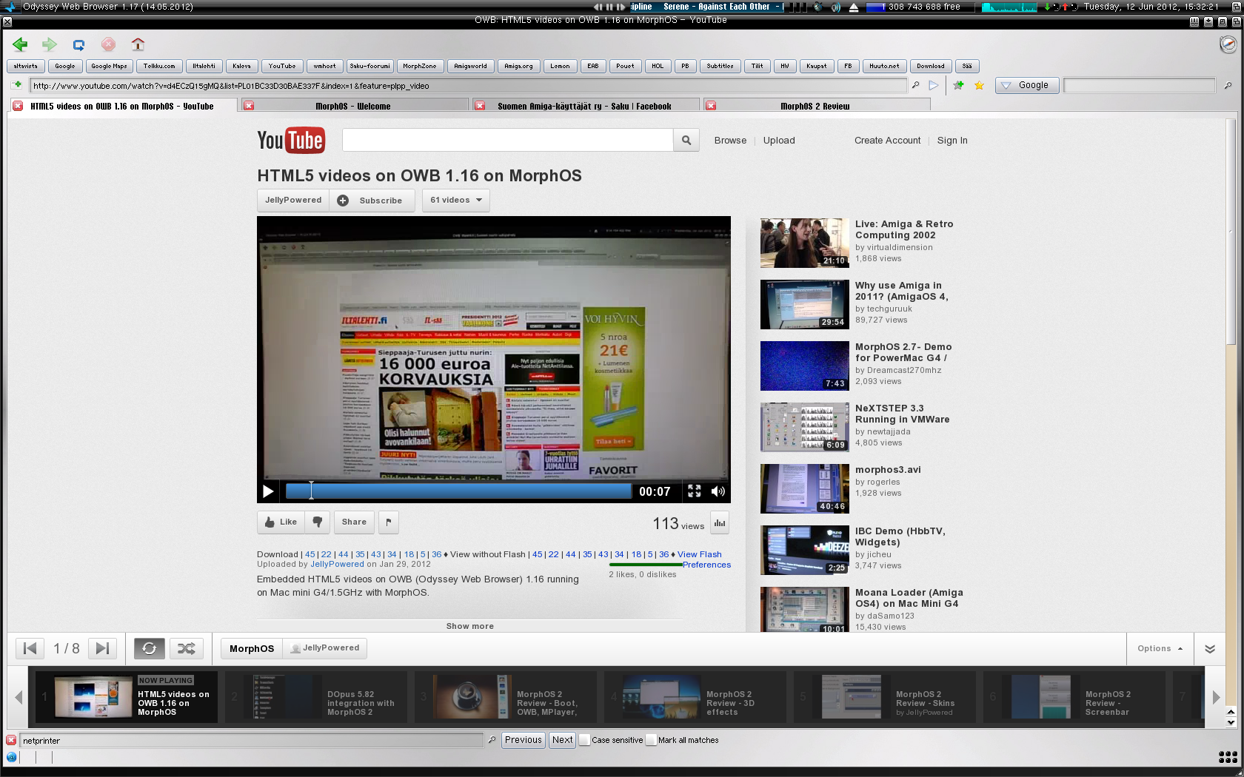The image size is (1244, 777).
Task: Toggle playlist shuffle button
Action: tap(186, 648)
